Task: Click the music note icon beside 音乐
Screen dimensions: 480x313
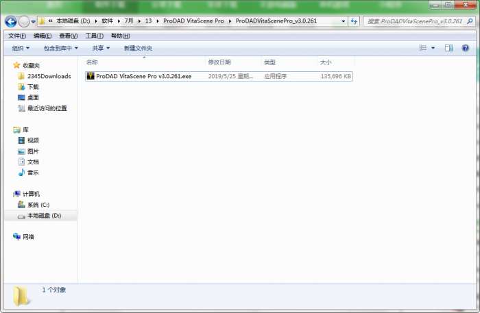Action: (x=21, y=173)
